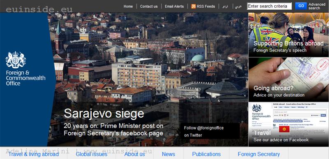Image resolution: width=329 pixels, height=159 pixels.
Task: Switch the site language to Arabic
Action: coord(239,6)
